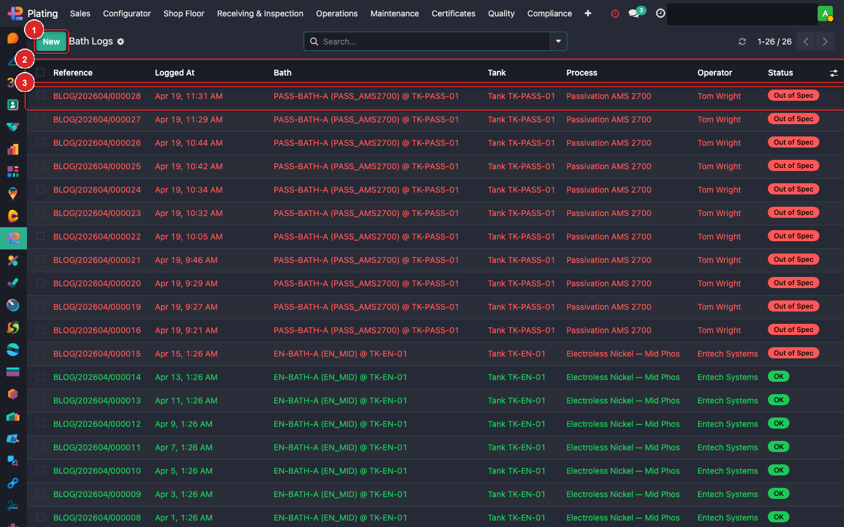The image size is (844, 527).
Task: Sort by the Logged At column header
Action: click(175, 73)
